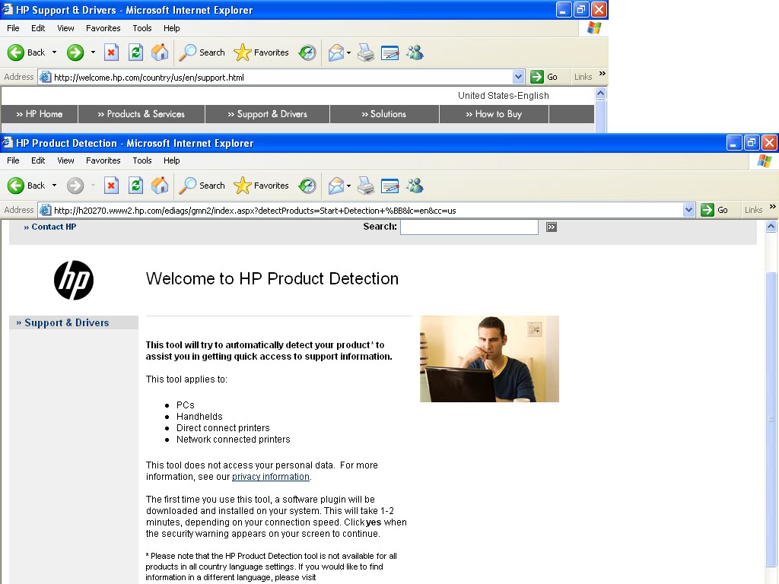Screen dimensions: 779x584
Task: Click Mail icon in HP Product Detection toolbar
Action: pos(336,186)
